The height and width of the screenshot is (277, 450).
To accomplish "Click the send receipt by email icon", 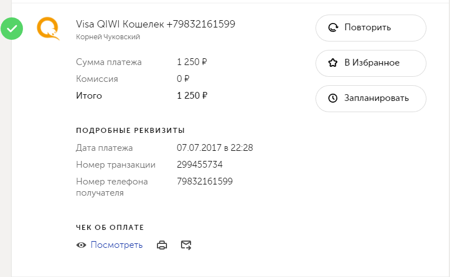I will point(186,245).
